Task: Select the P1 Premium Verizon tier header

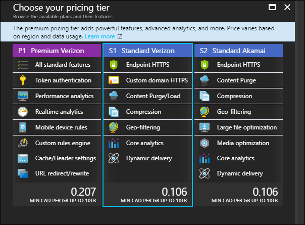Action: click(x=57, y=51)
